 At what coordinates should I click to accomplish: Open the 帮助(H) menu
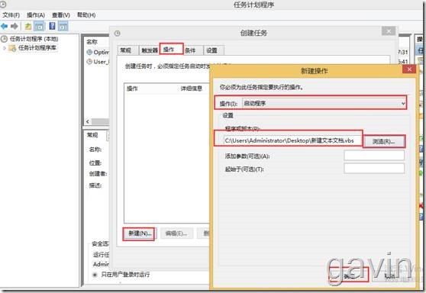tap(86, 15)
